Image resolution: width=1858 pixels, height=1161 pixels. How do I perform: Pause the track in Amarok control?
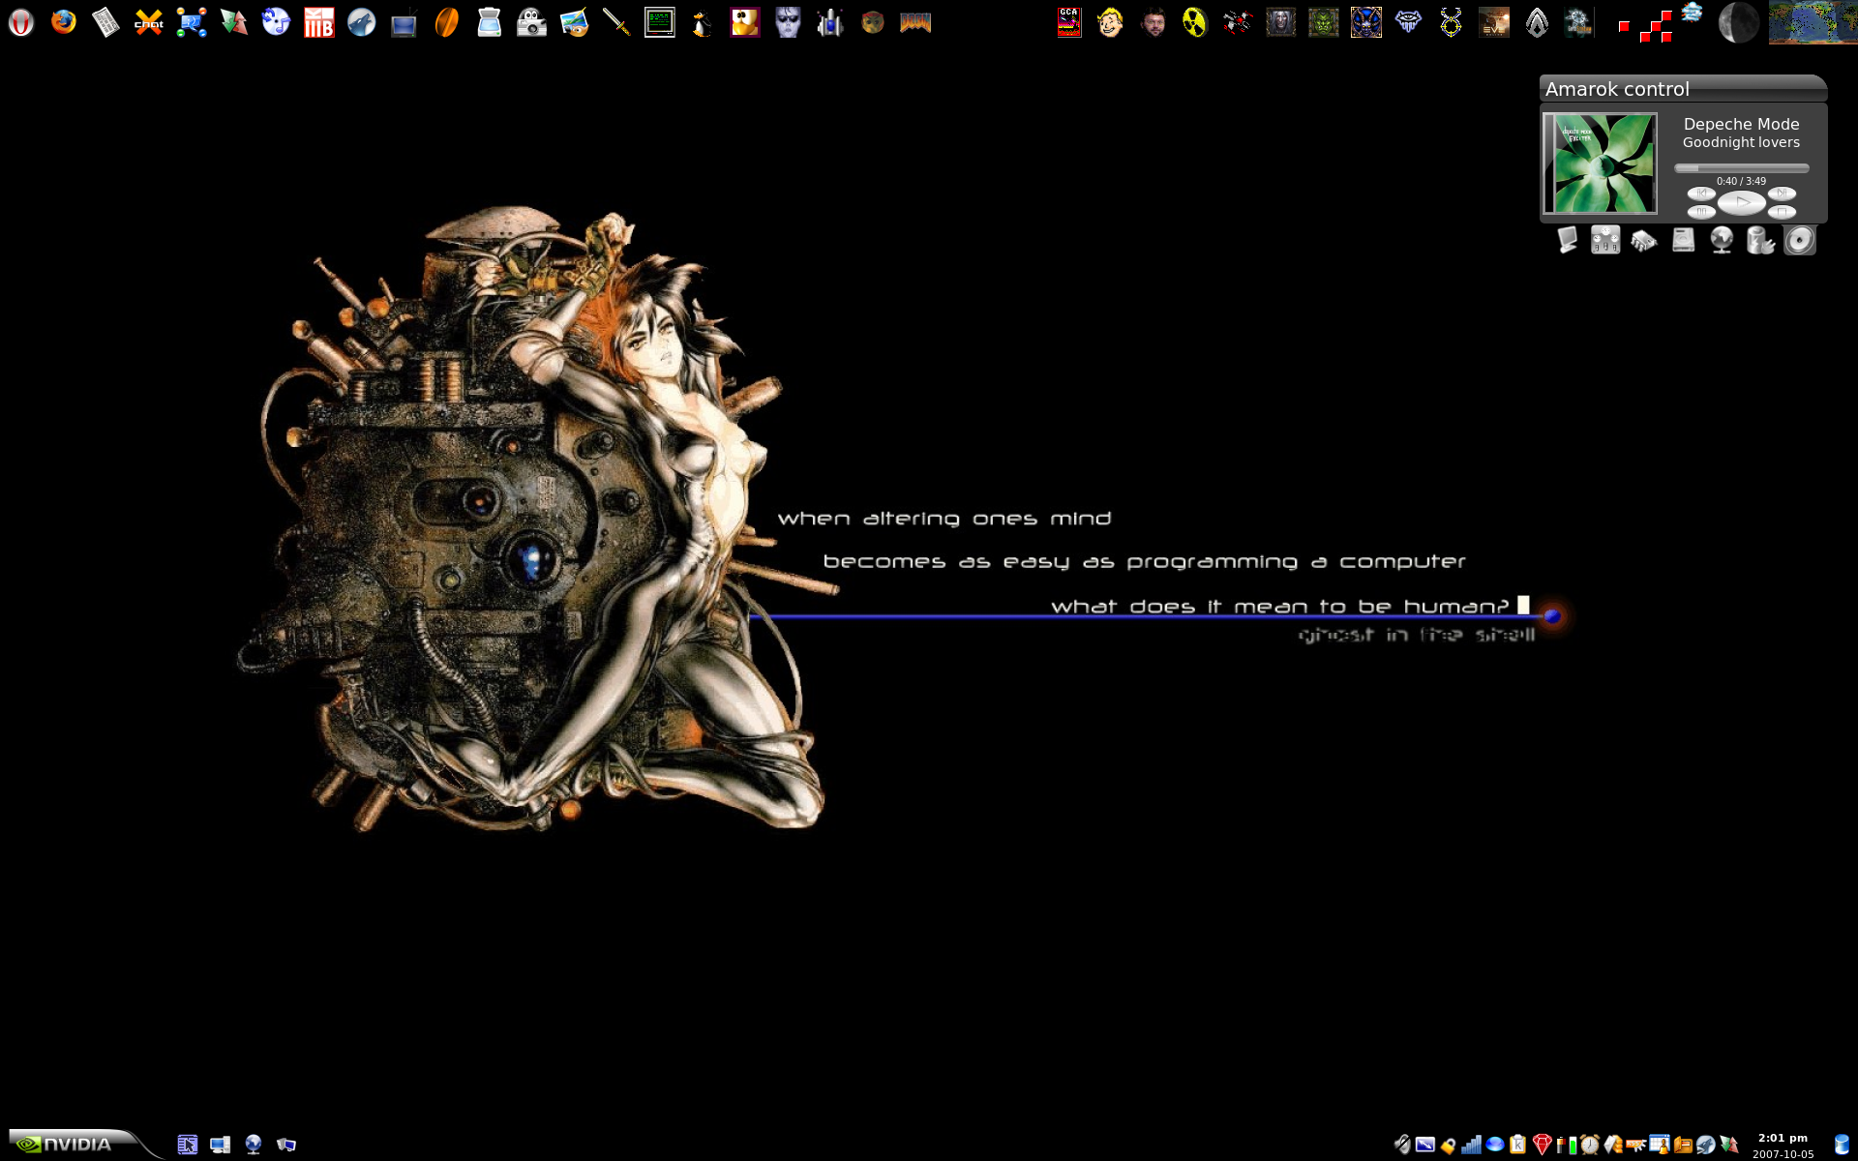click(1700, 212)
